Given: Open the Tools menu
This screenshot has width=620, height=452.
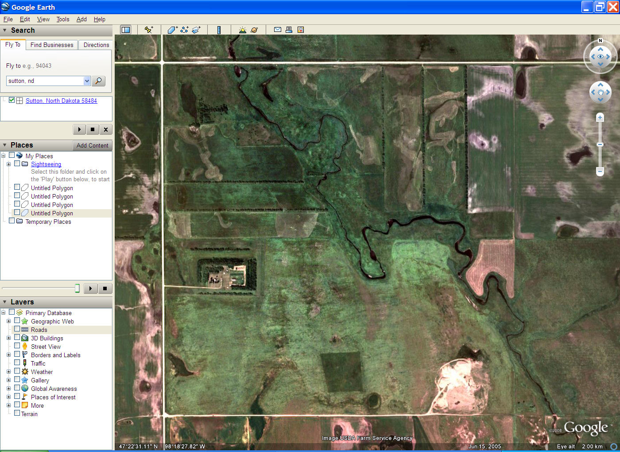Looking at the screenshot, I should click(x=63, y=19).
